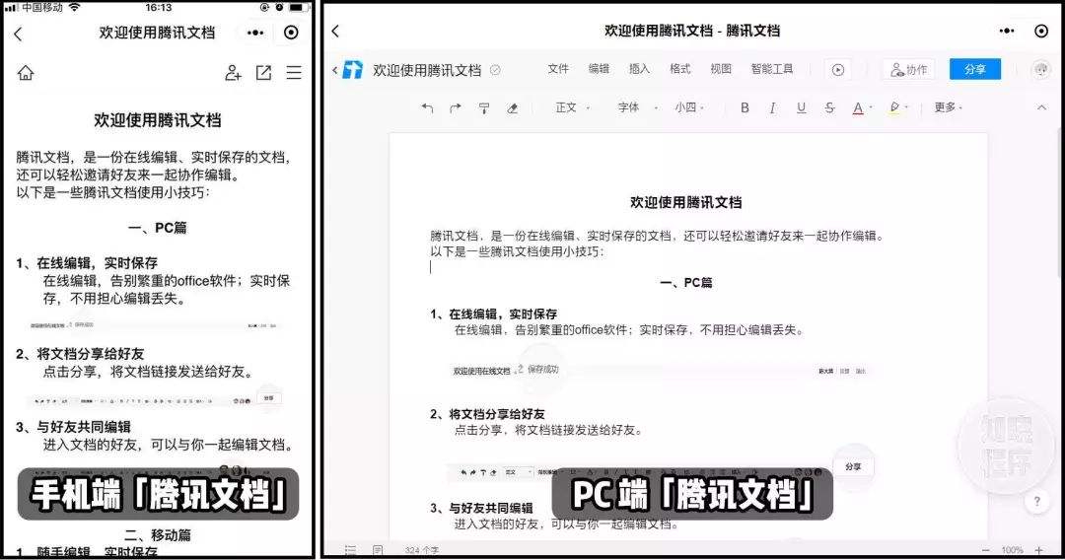Expand the 小四 font size dropdown

tap(690, 107)
